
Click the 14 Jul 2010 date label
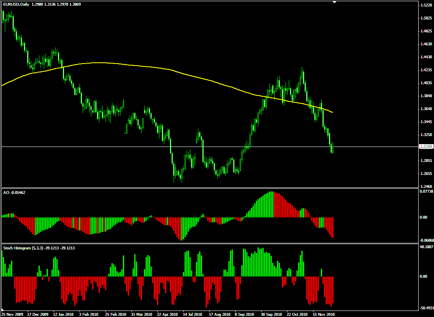(193, 315)
